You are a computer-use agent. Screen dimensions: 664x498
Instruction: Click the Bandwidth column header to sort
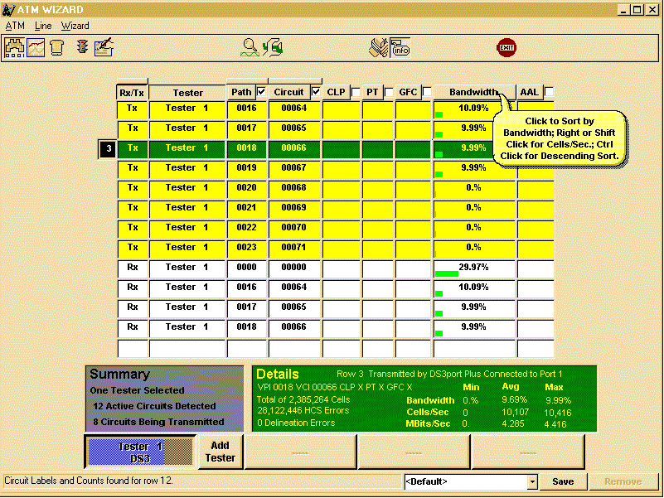click(x=474, y=92)
